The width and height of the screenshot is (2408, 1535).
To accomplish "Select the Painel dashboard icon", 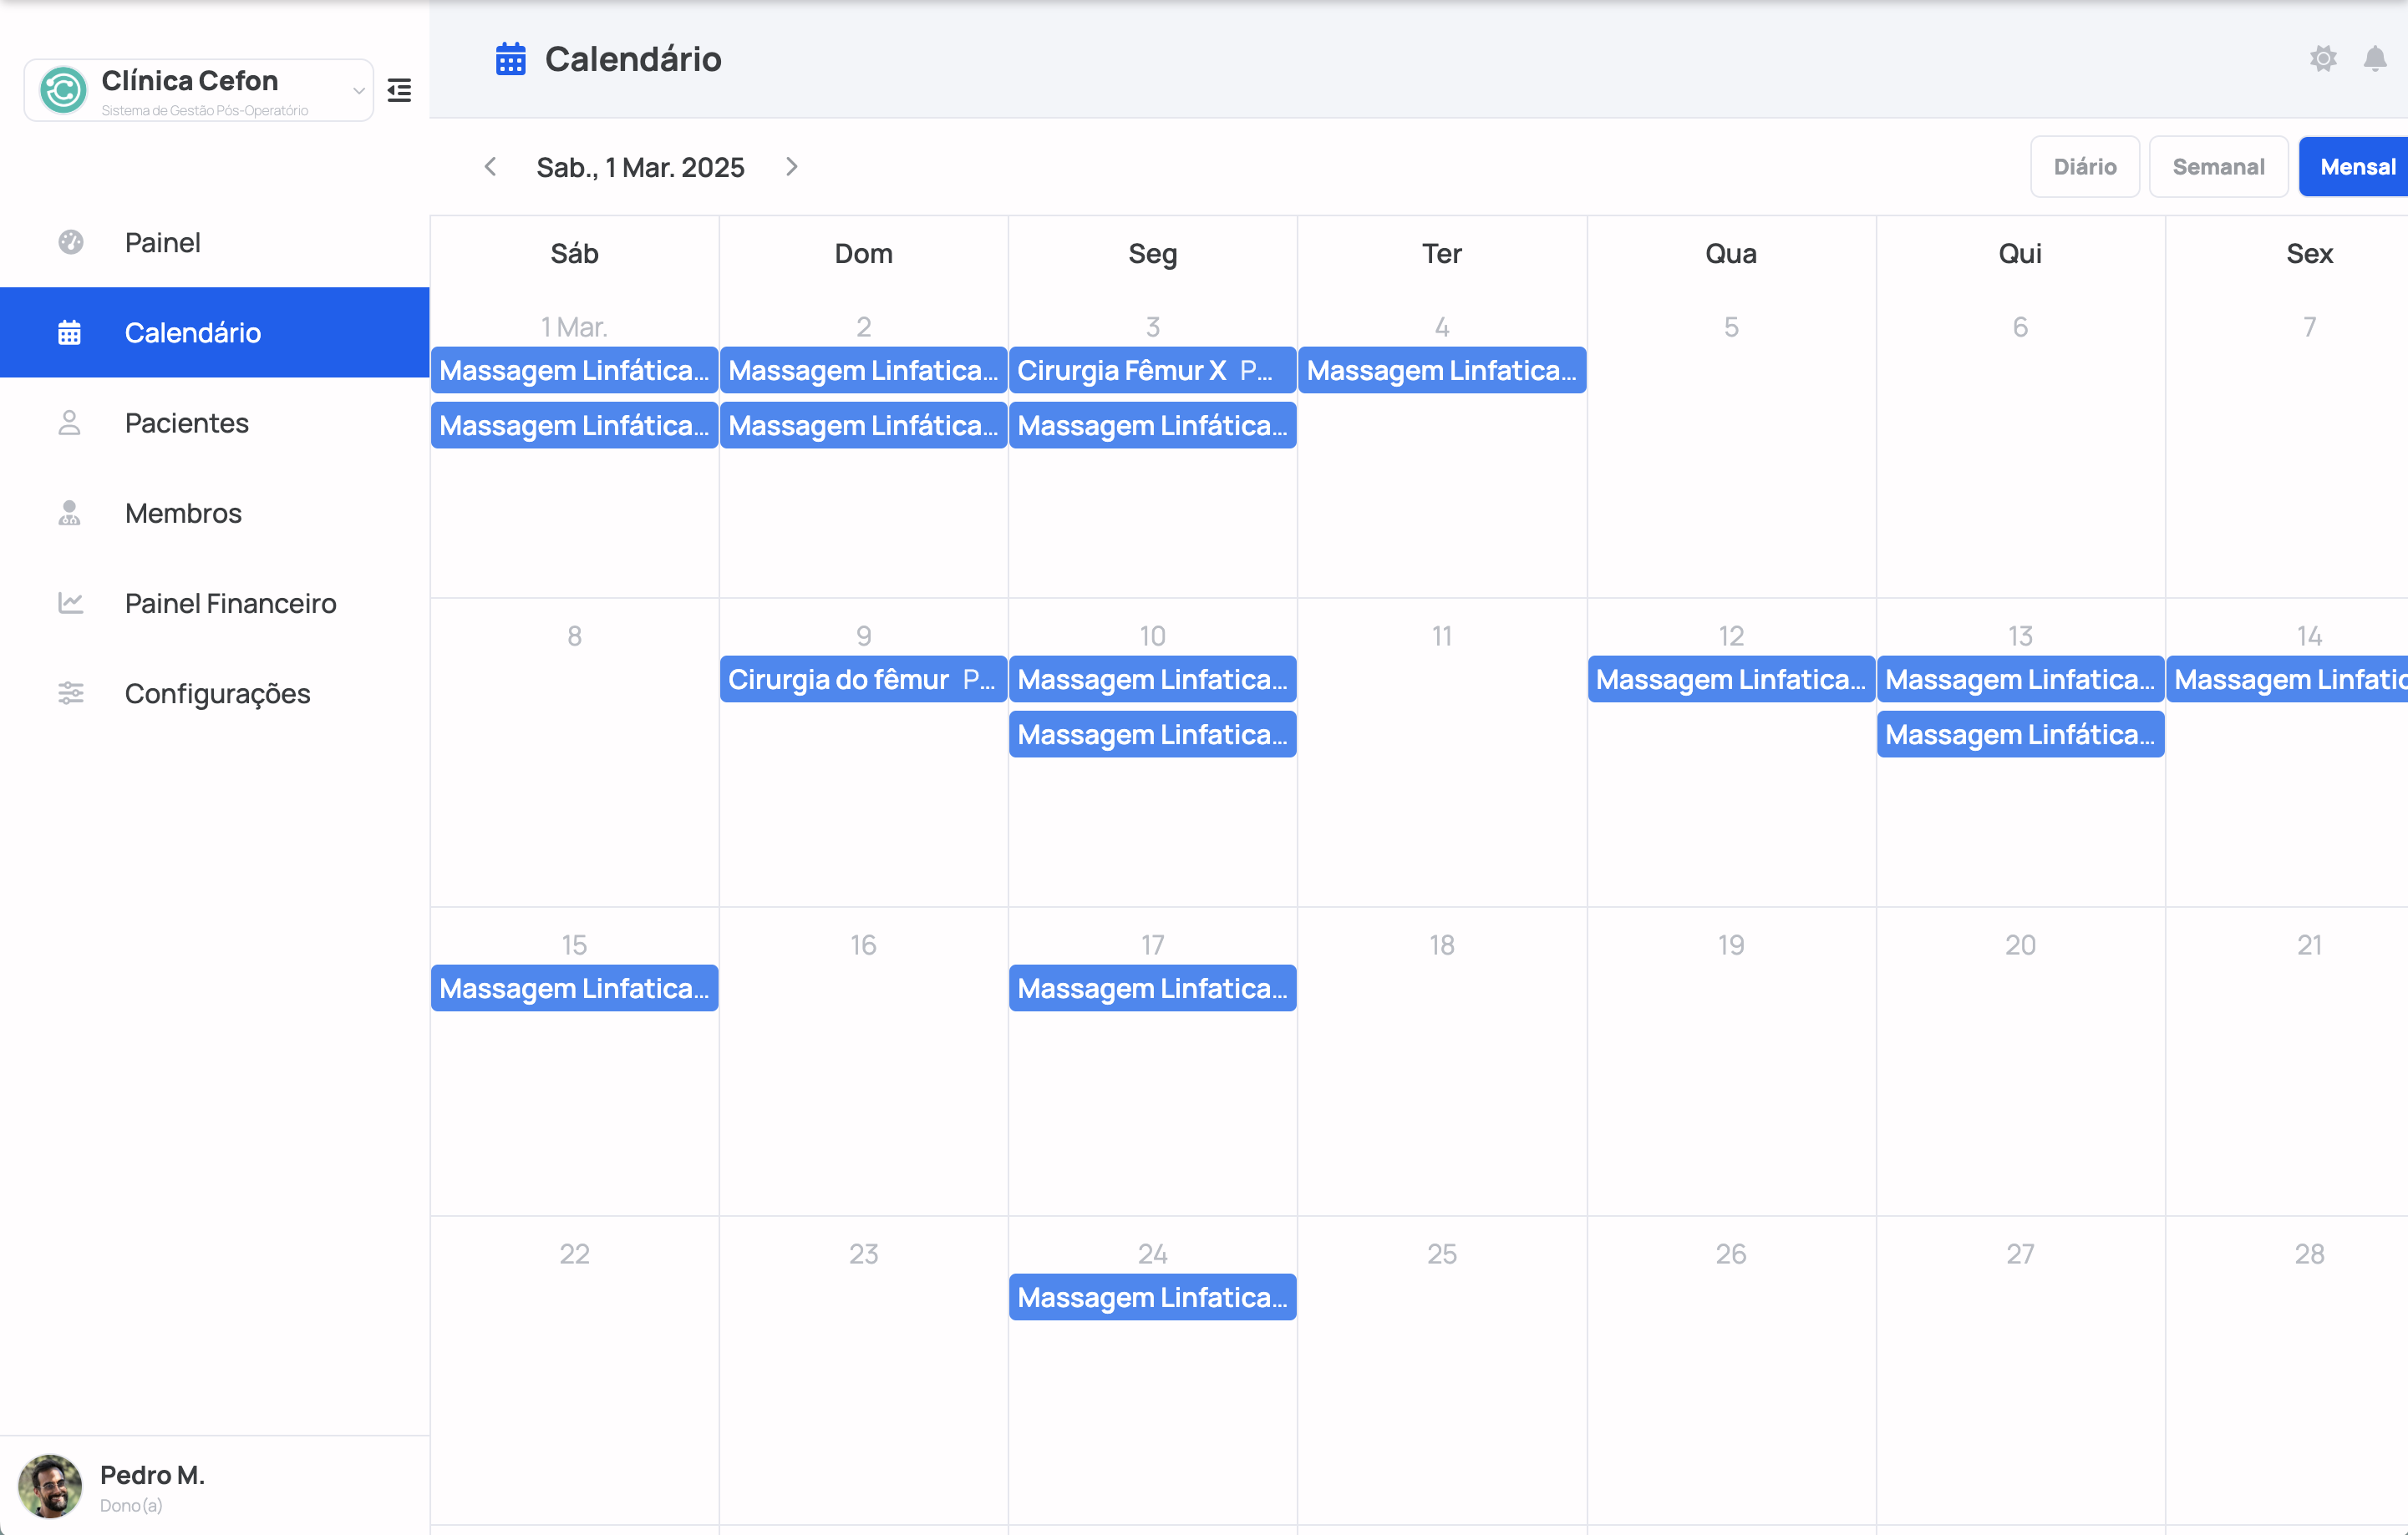I will pos(69,242).
